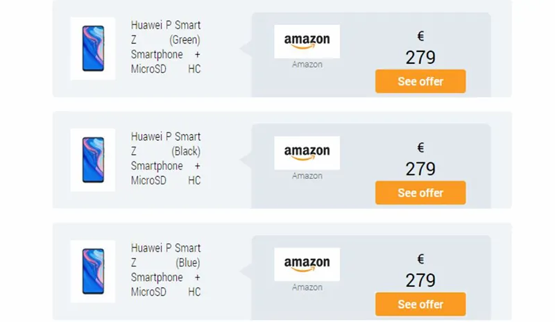Select the Amazon text label under the Black offer logo
The image size is (555, 322).
click(307, 176)
